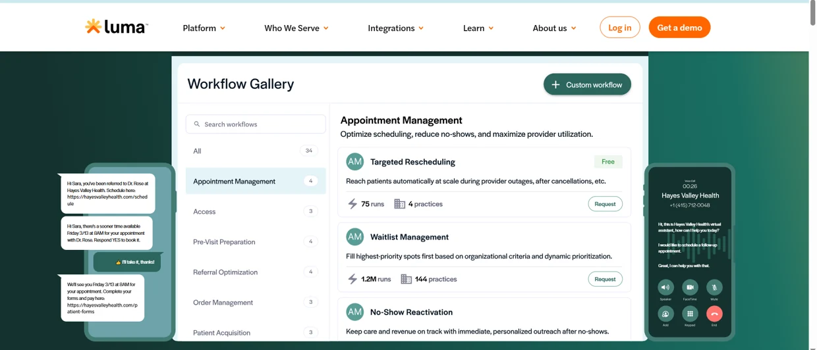Screen dimensions: 817x350
Task: Open the Waitlist Management title
Action: (409, 237)
